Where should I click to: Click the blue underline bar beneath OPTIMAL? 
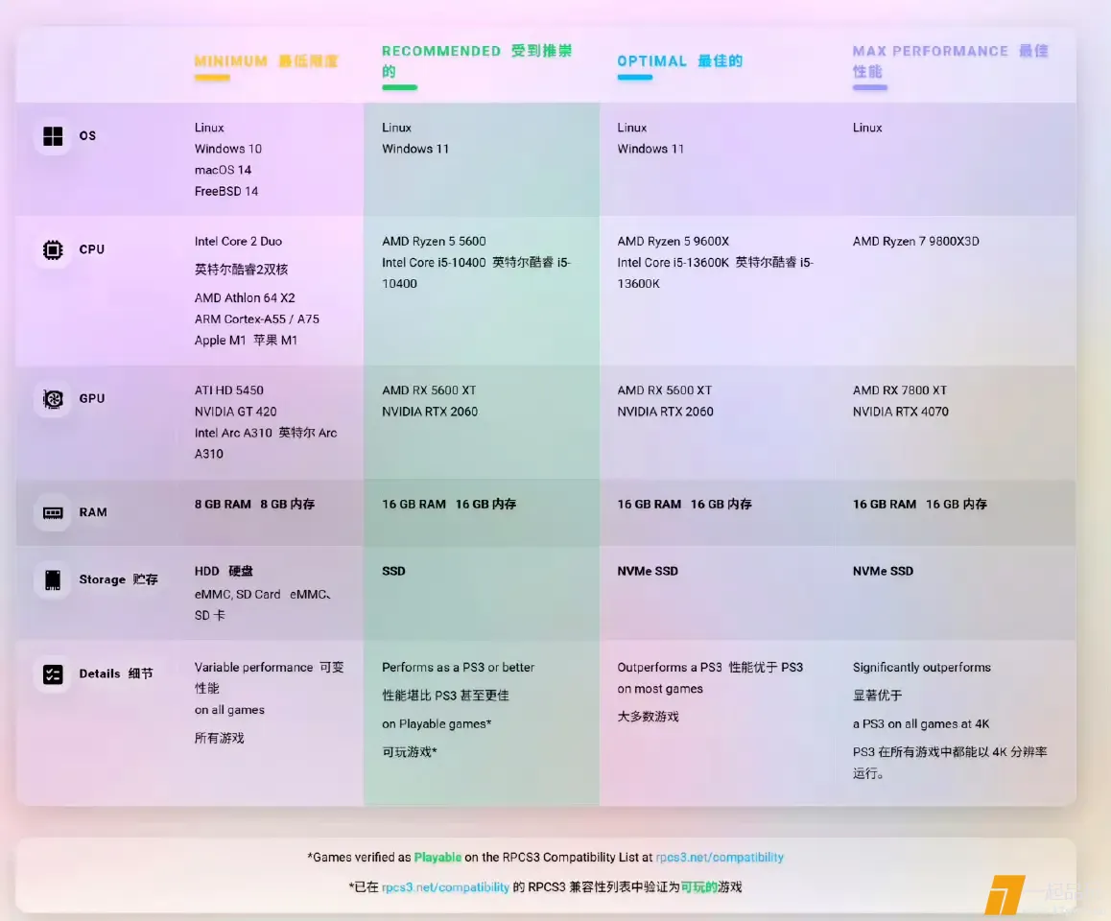tap(634, 78)
